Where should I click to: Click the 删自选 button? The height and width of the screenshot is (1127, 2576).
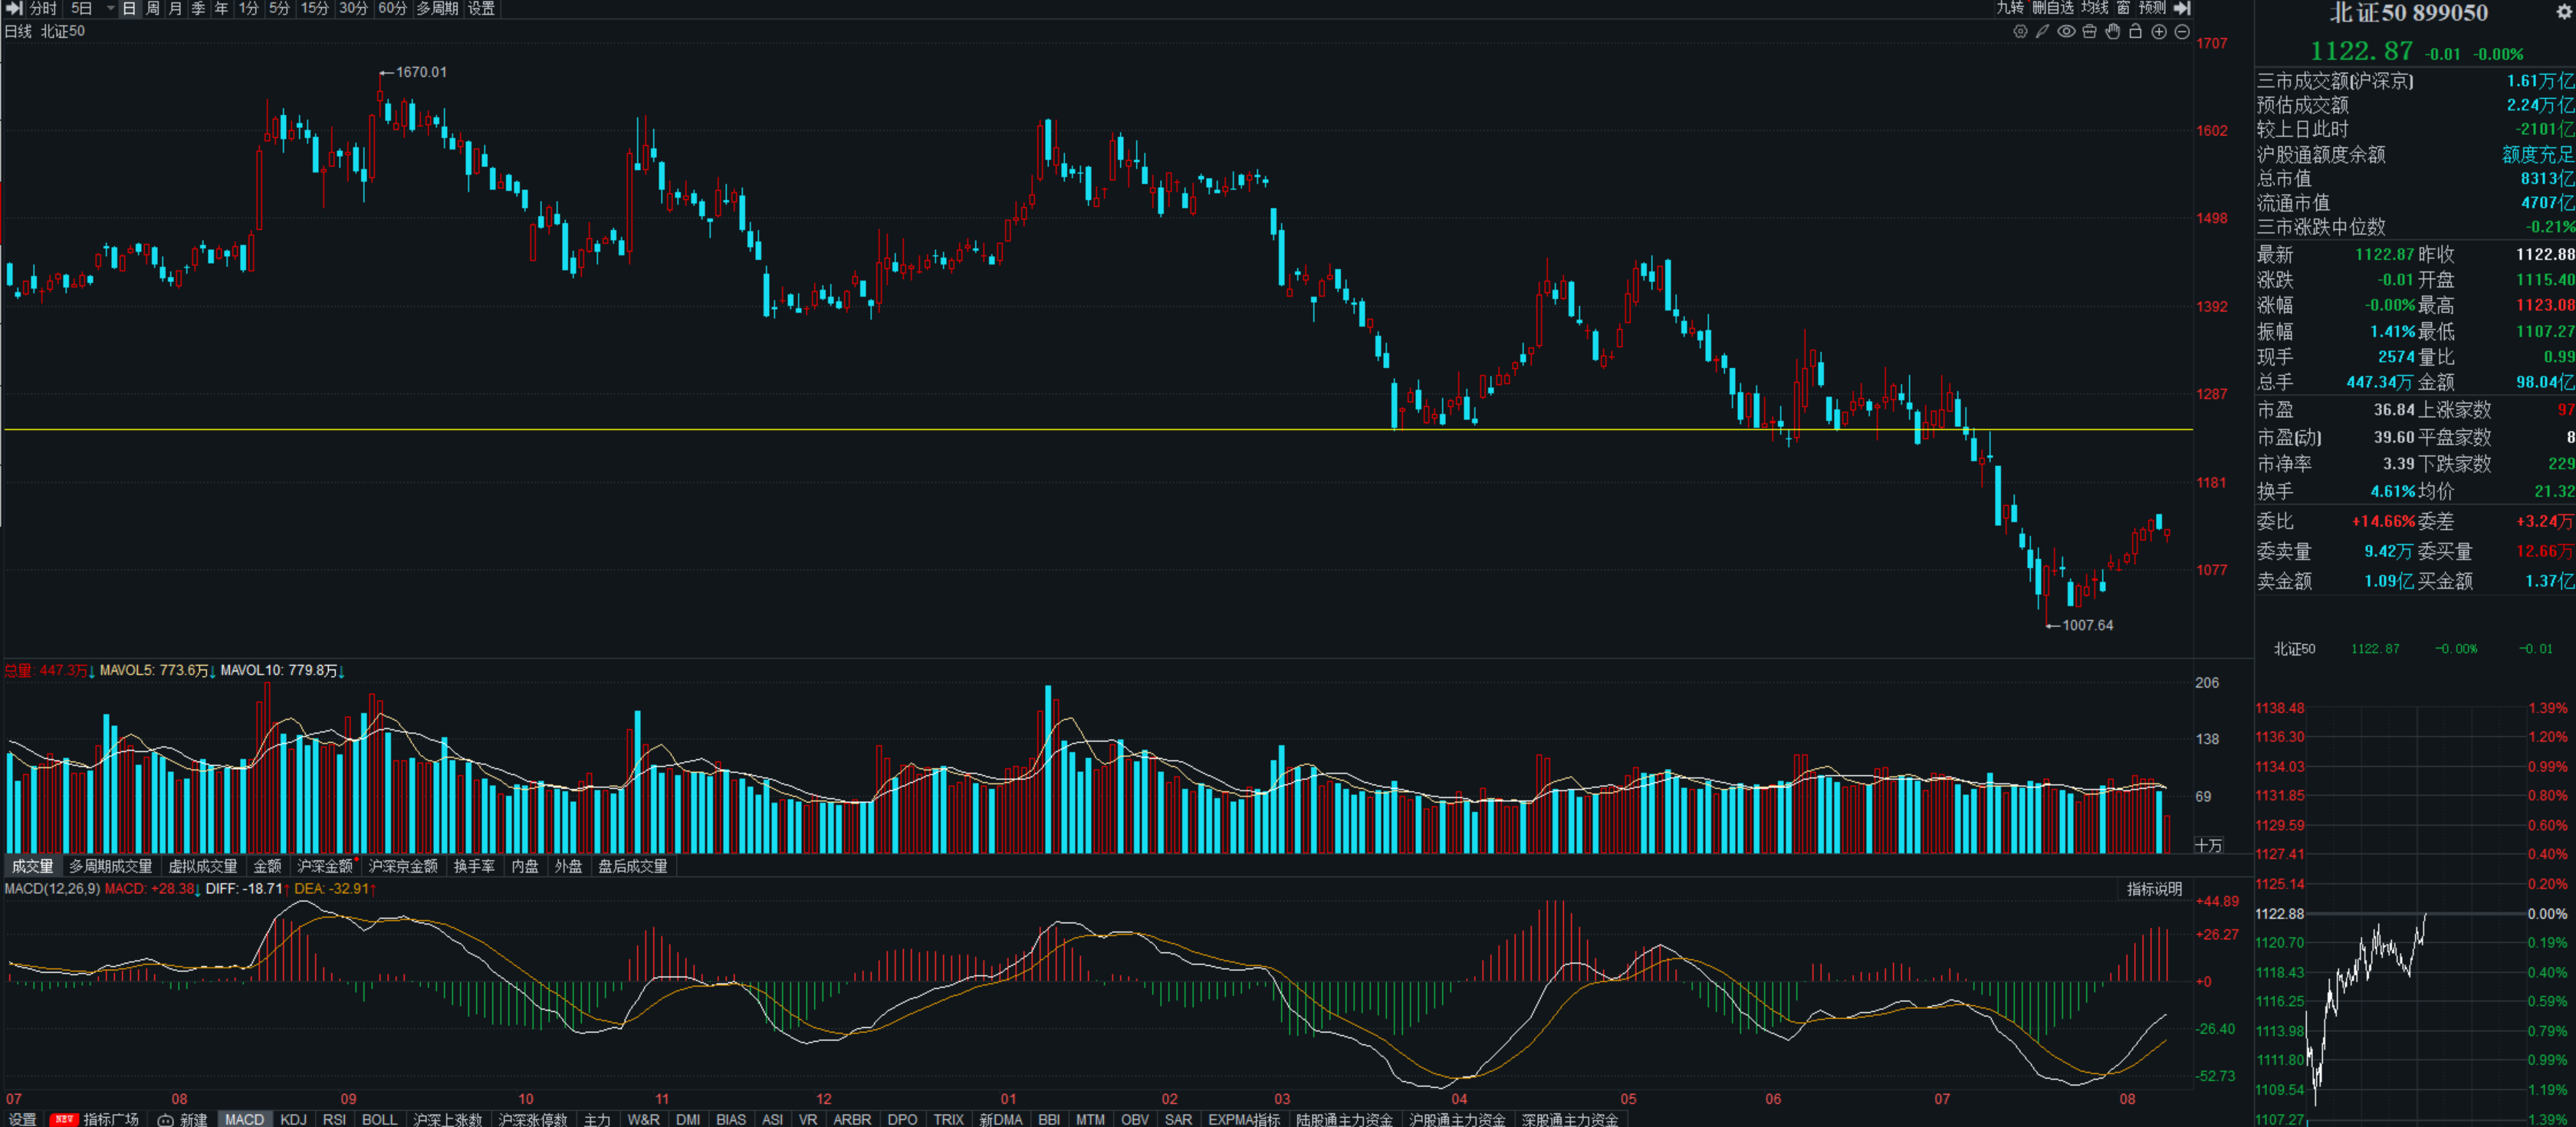[2052, 8]
